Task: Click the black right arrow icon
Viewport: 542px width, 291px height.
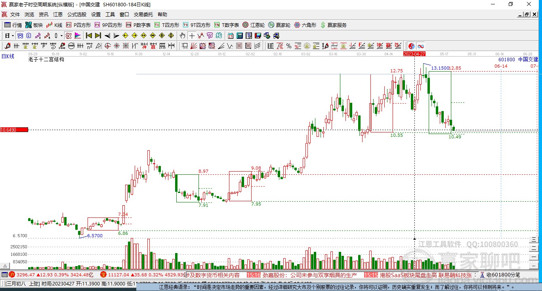Action: [x=116, y=36]
